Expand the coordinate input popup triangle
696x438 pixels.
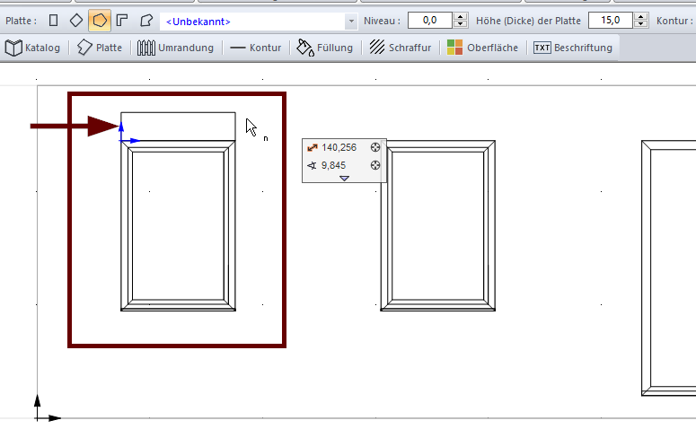click(344, 179)
